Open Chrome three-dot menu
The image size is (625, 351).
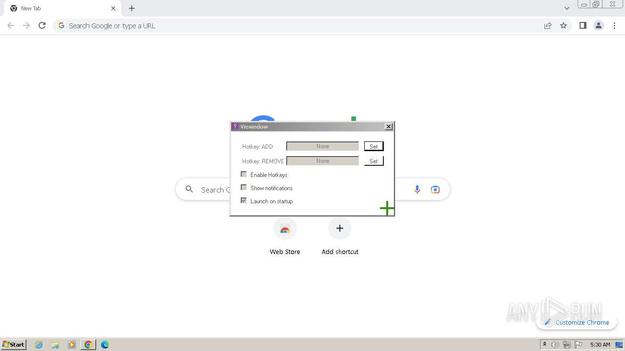(615, 25)
